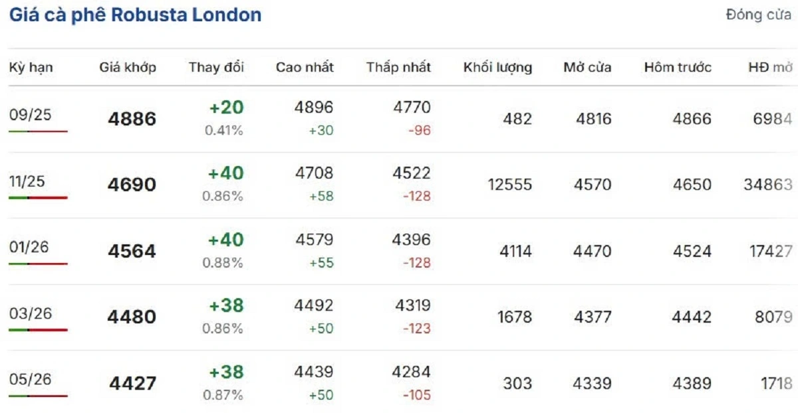Click the Thay đổi column header
This screenshot has width=798, height=413.
216,67
